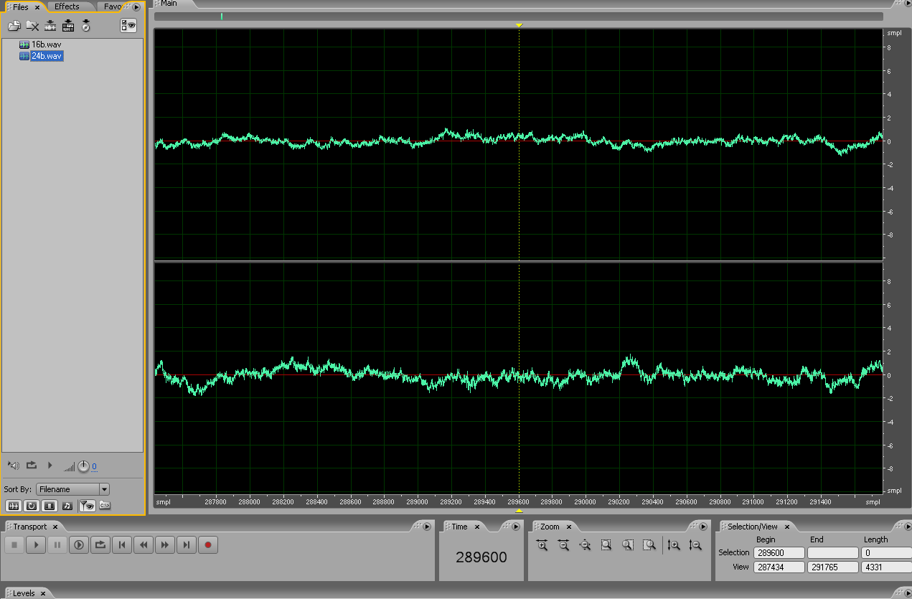The width and height of the screenshot is (912, 599).
Task: Click Zoom Out Horizontally icon
Action: (563, 545)
